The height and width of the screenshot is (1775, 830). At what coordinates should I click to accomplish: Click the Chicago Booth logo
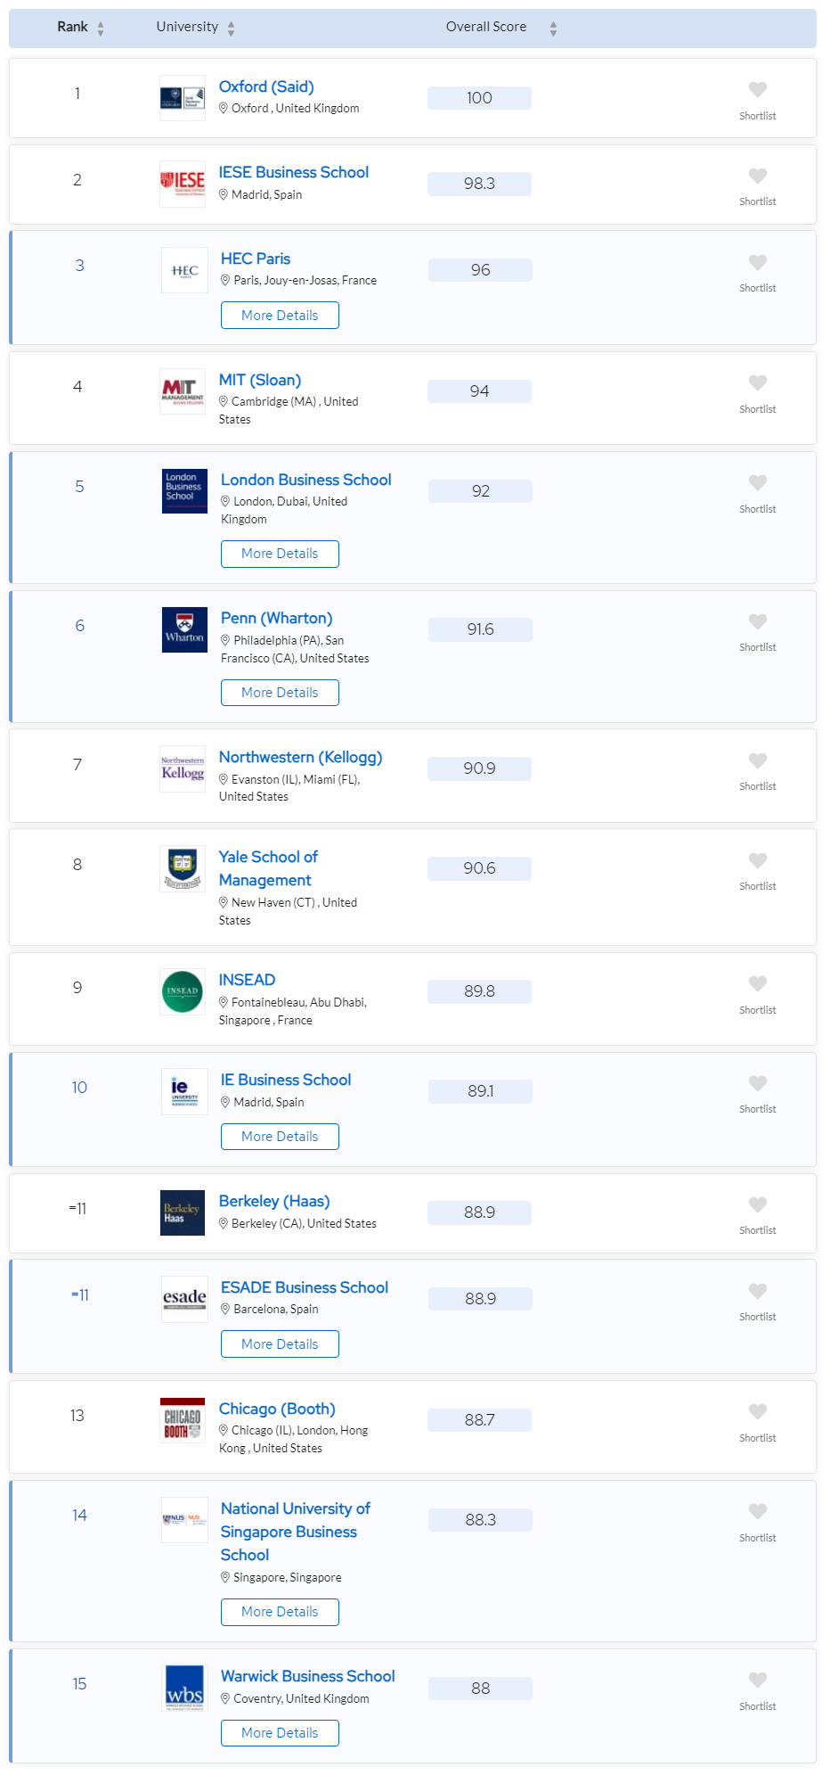183,1420
